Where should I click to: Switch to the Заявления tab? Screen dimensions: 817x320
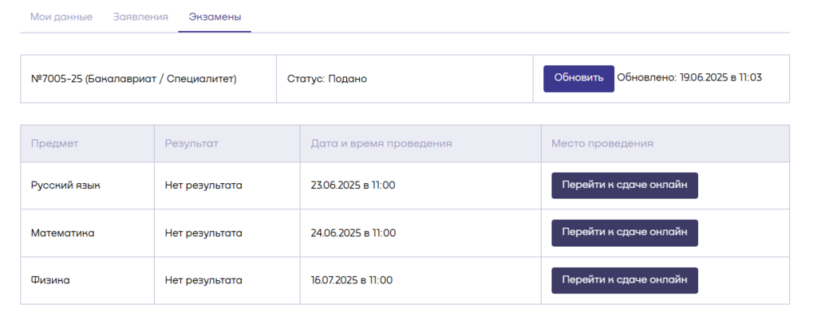[x=140, y=17]
